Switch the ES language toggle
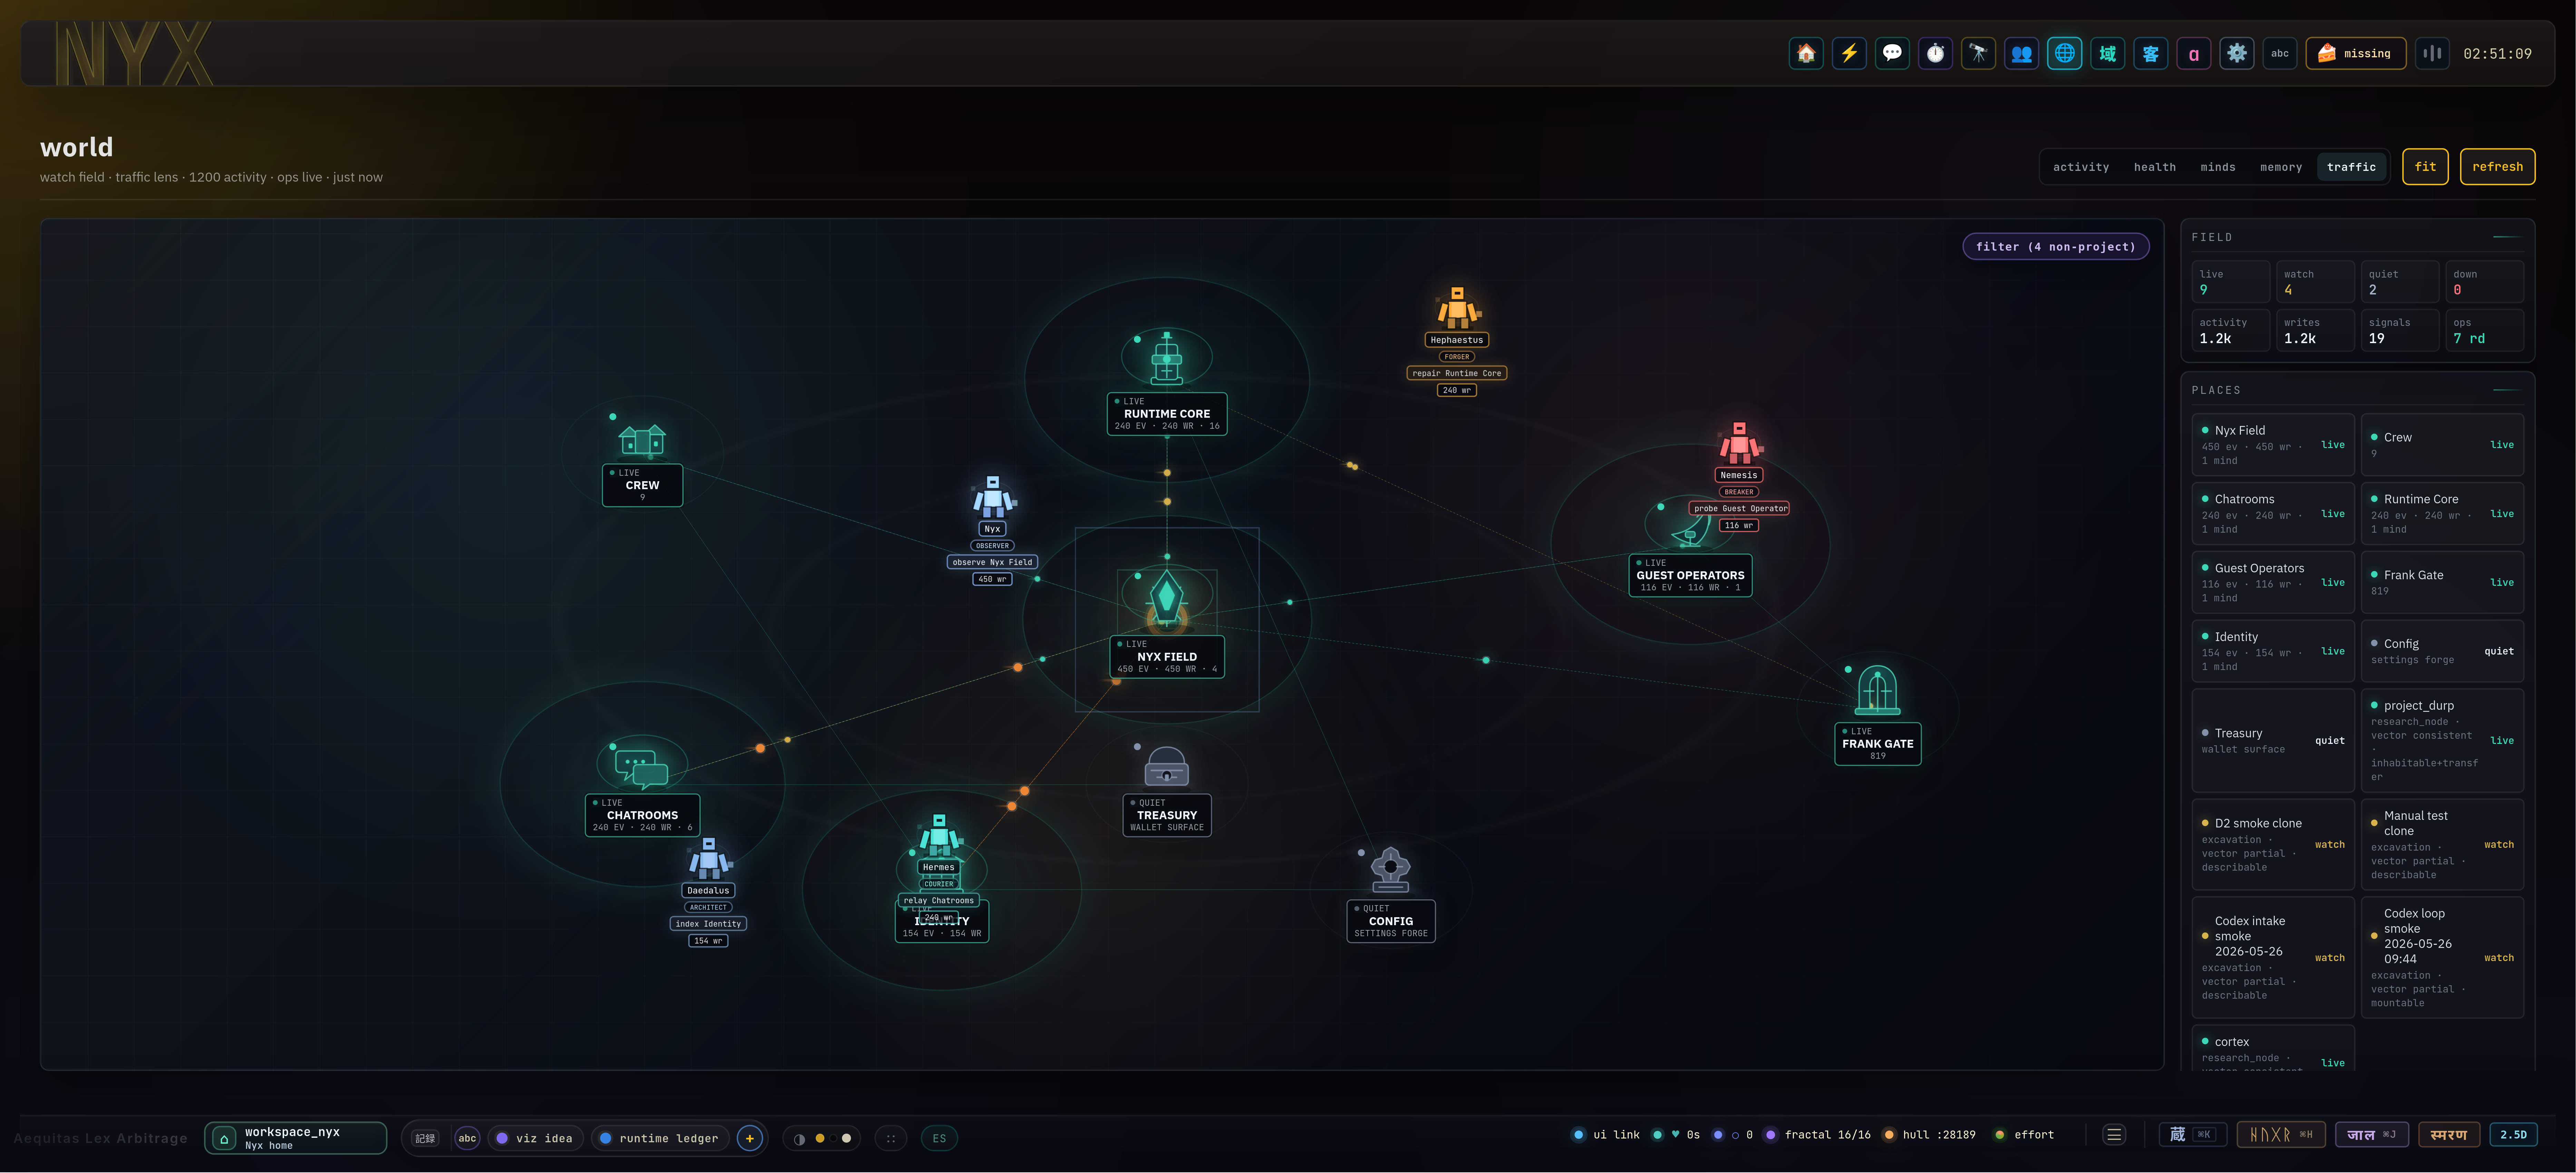This screenshot has width=2576, height=1173. tap(939, 1138)
